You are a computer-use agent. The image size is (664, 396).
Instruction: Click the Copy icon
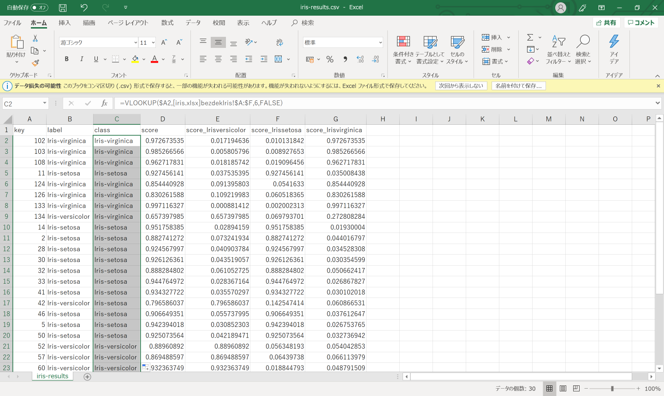pyautogui.click(x=35, y=51)
